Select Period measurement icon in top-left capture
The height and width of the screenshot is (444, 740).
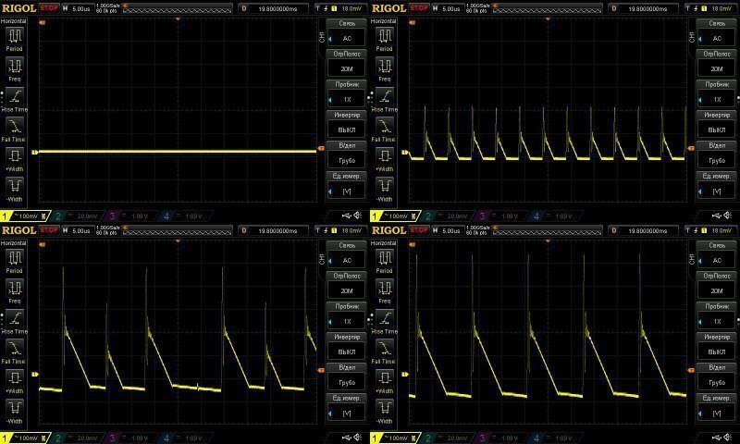(x=15, y=36)
